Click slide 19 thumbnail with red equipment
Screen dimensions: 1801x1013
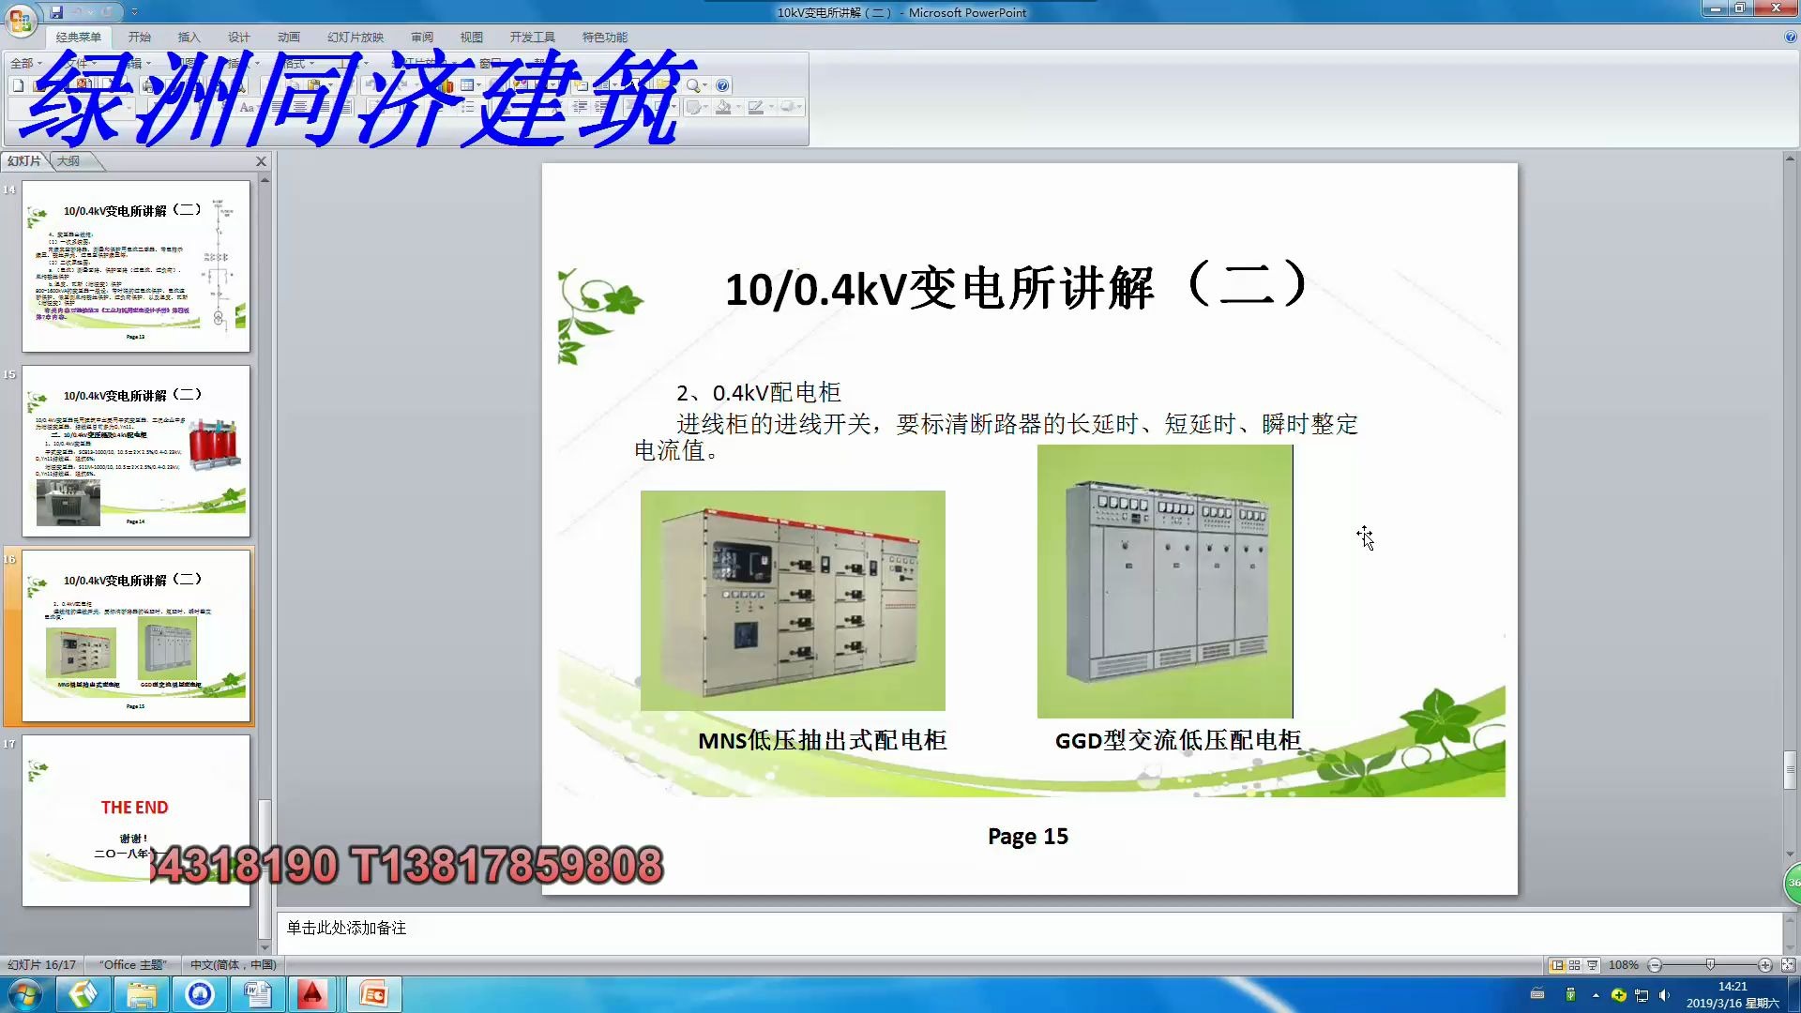point(135,451)
